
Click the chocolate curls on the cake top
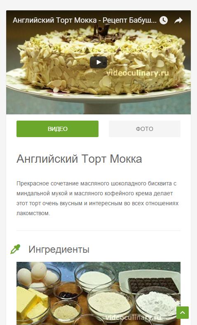pyautogui.click(x=101, y=33)
